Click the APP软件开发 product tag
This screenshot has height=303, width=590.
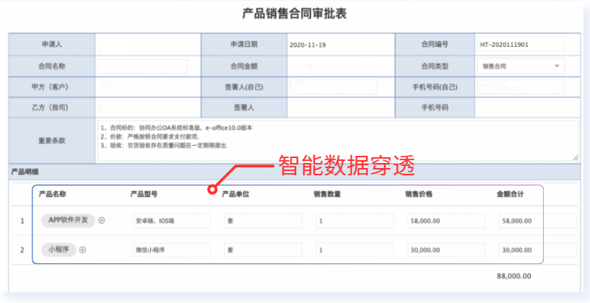coord(68,220)
